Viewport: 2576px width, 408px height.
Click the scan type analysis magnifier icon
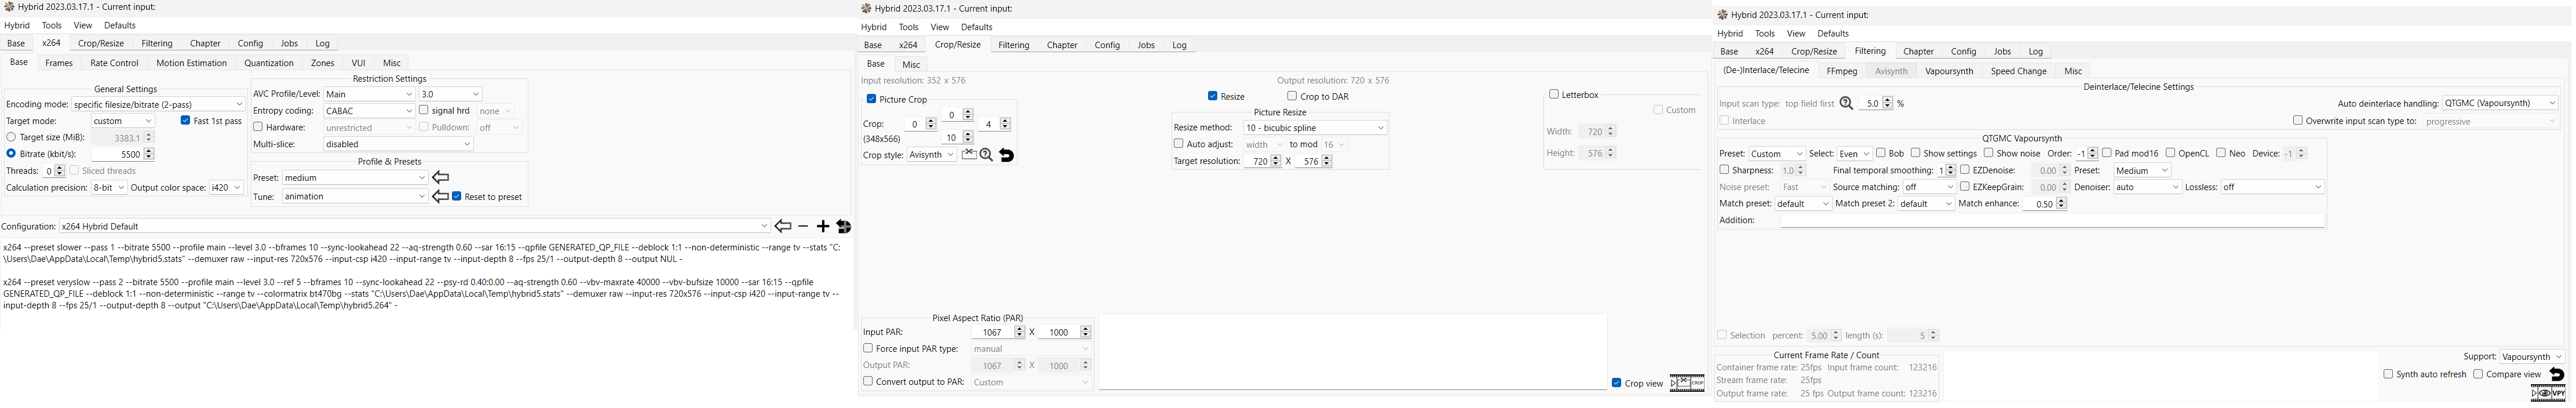(1847, 103)
